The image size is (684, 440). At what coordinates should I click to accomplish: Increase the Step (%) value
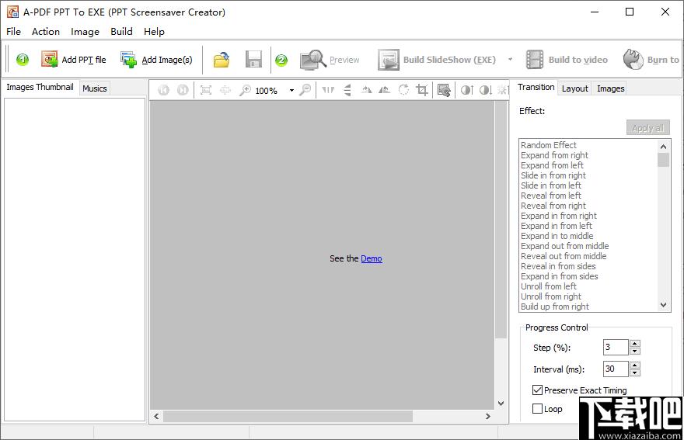click(635, 344)
